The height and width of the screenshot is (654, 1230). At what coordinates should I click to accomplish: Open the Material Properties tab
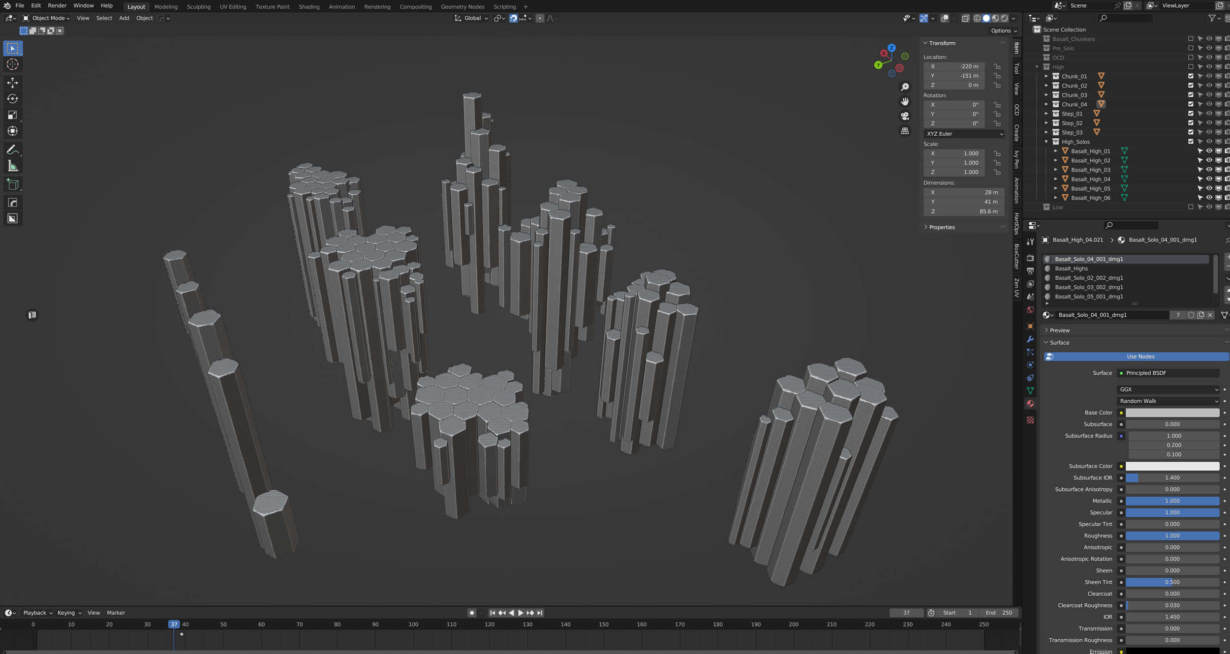pos(1030,403)
